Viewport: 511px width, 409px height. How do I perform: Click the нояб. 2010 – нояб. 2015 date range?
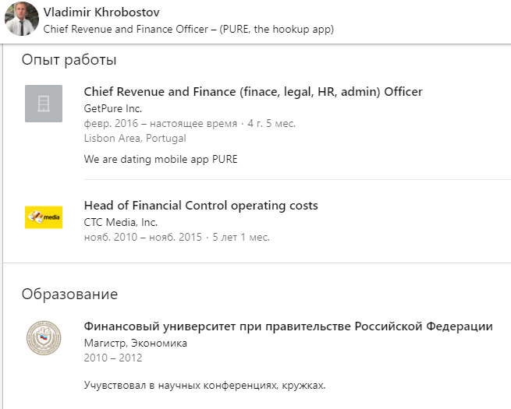[143, 237]
